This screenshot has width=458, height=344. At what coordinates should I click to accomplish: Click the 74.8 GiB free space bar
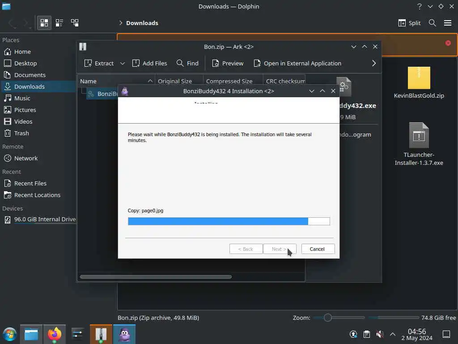point(394,318)
